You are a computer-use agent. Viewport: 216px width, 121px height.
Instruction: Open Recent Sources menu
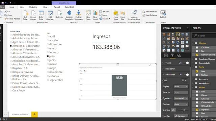(x=33, y=15)
